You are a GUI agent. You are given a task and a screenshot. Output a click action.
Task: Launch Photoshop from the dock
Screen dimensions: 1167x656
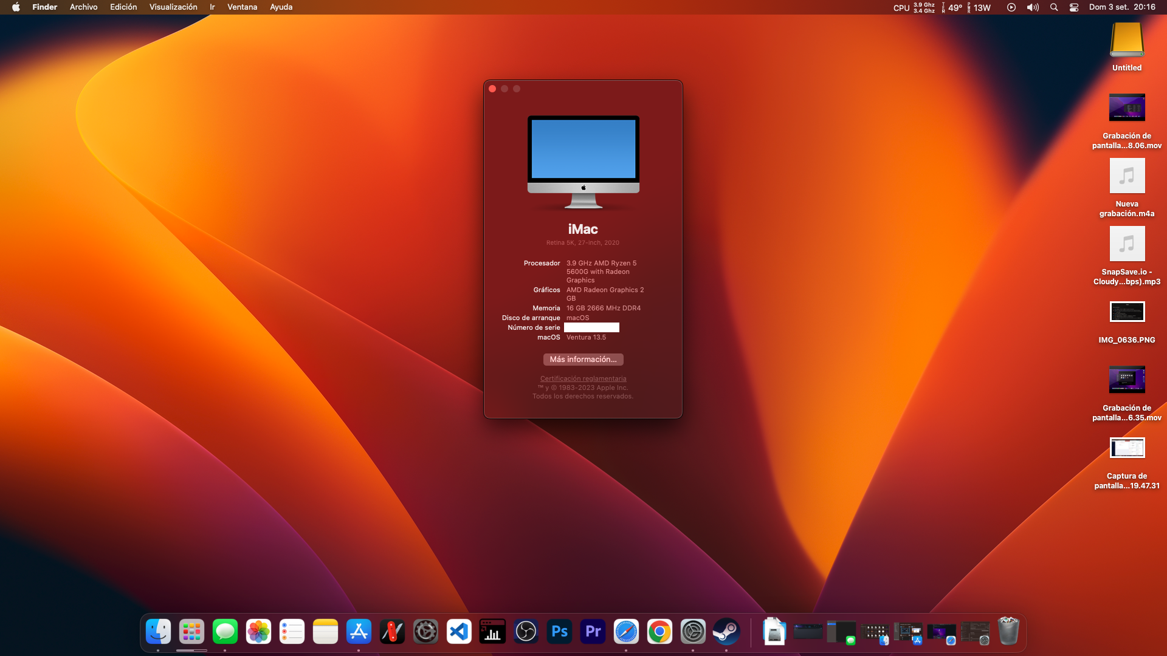(x=559, y=632)
